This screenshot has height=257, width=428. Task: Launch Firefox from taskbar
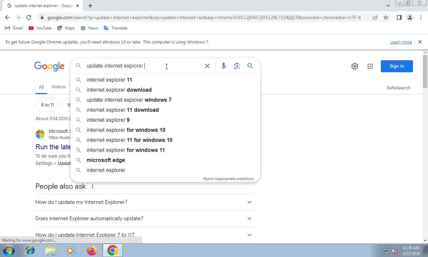[91, 250]
